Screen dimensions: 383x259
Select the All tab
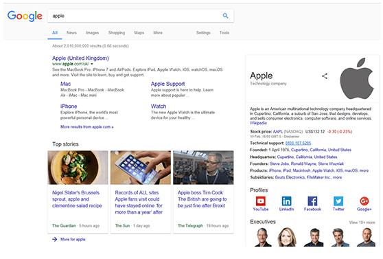[x=55, y=32]
